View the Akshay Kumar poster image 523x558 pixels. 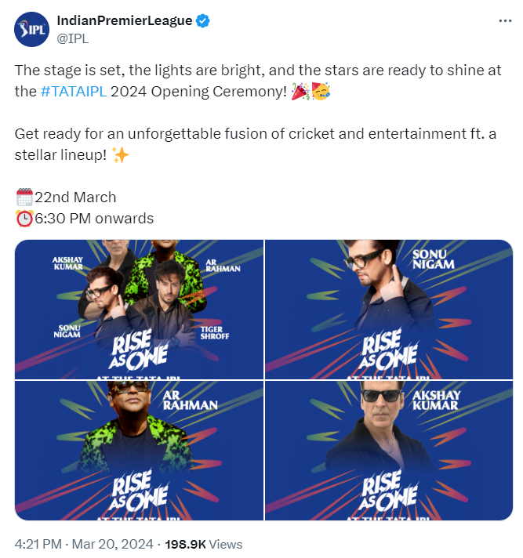click(x=389, y=451)
